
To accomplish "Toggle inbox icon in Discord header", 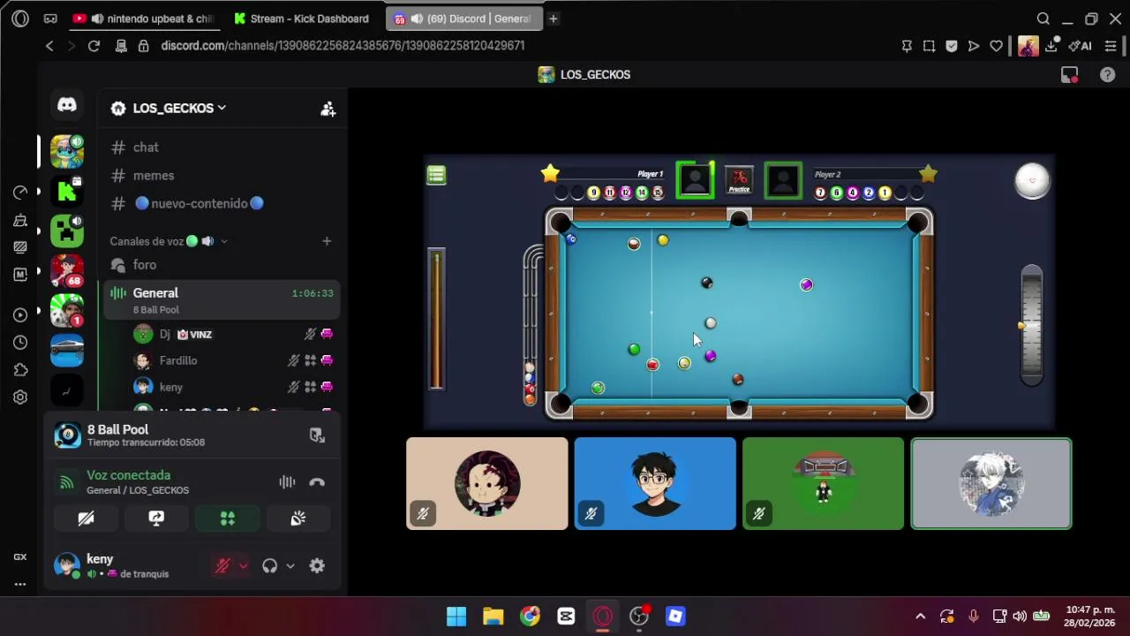I will [1069, 75].
